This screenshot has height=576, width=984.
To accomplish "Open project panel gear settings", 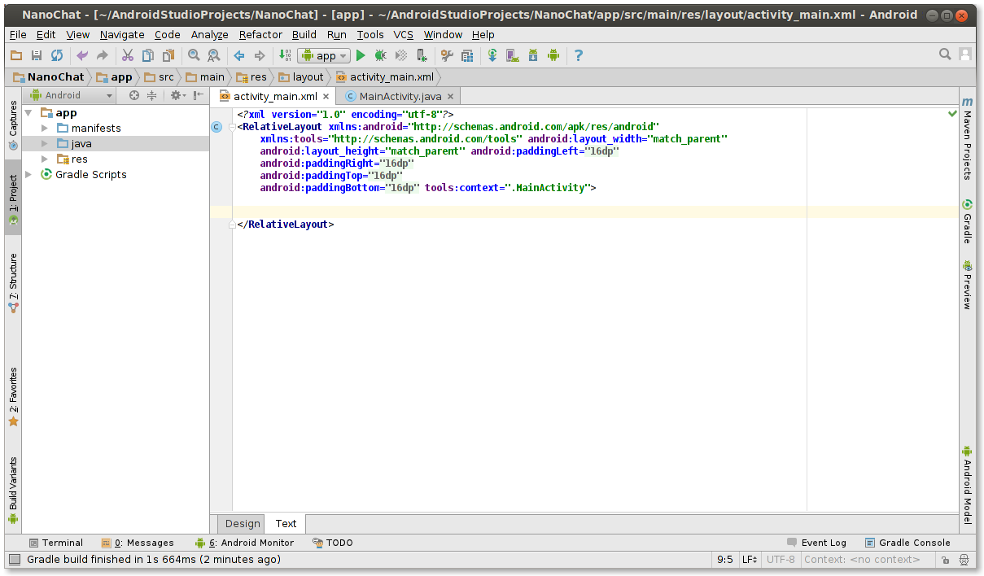I will click(177, 95).
